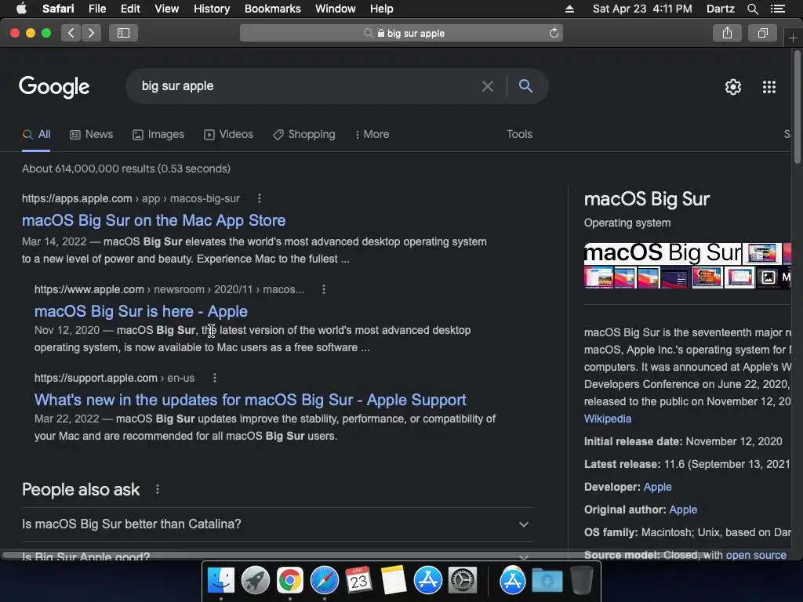The image size is (803, 602).
Task: Clear the Google search box text
Action: pyautogui.click(x=488, y=86)
